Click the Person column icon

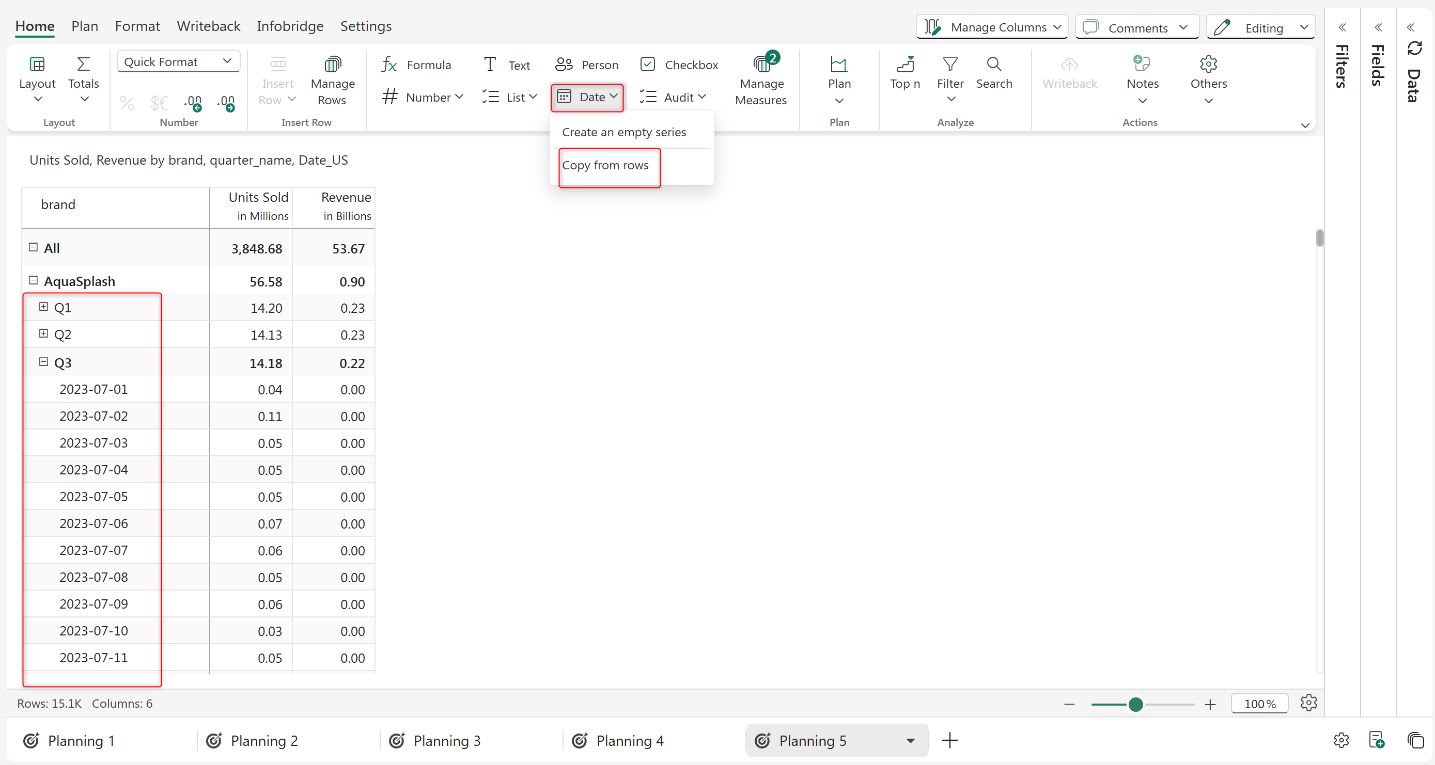(564, 65)
